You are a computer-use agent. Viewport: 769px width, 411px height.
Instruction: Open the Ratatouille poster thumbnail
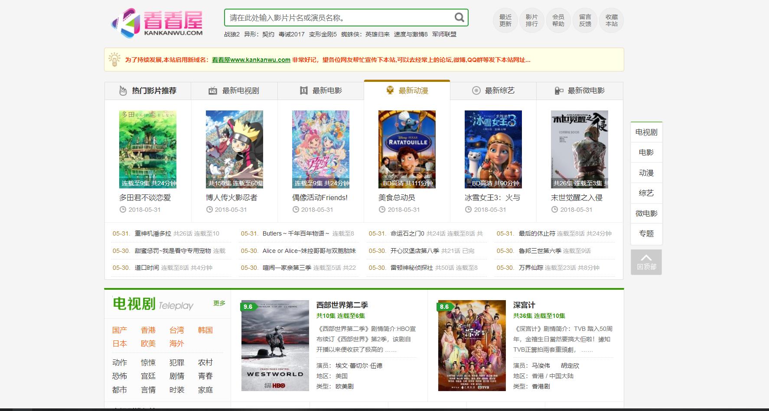coord(407,149)
